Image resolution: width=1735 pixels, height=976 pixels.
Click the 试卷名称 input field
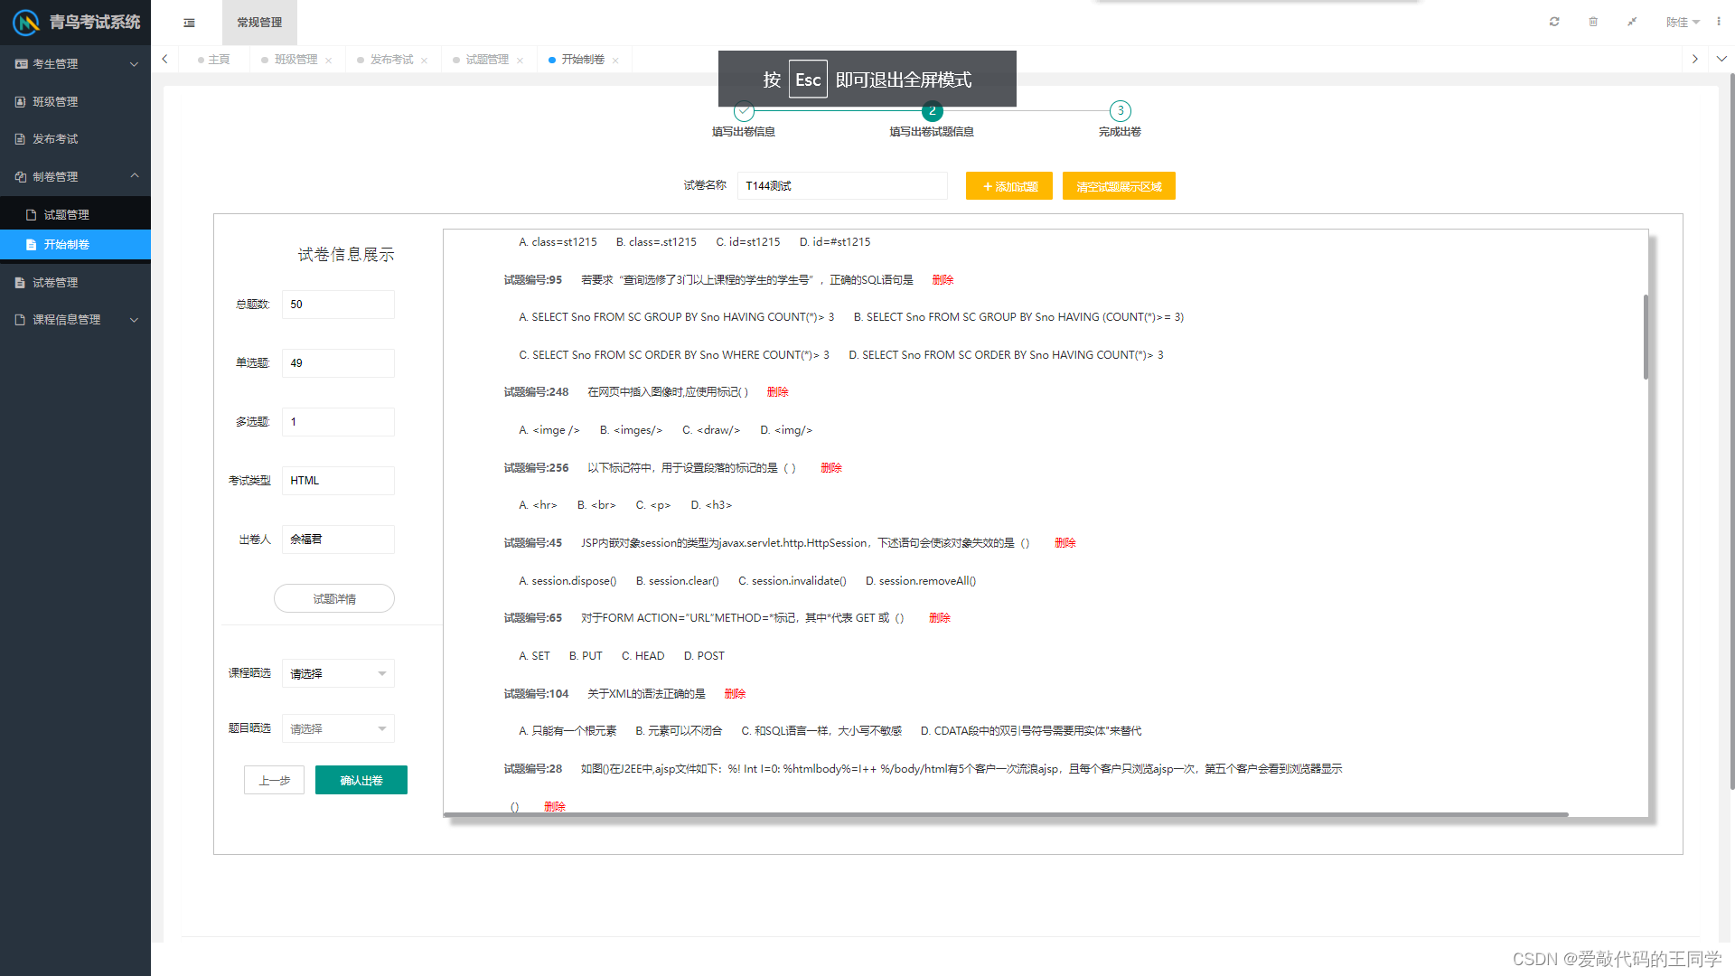click(x=841, y=186)
